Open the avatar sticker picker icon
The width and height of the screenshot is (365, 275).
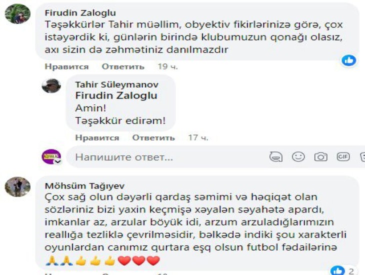click(276, 156)
